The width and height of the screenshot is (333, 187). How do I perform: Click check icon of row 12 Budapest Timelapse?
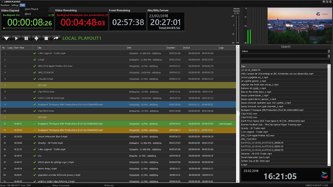[x=35, y=124]
